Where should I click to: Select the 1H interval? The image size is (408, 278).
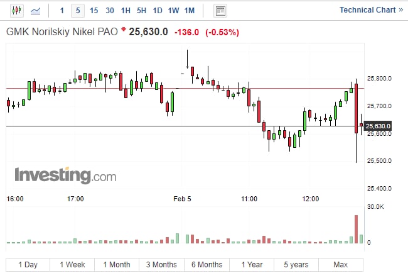126,11
